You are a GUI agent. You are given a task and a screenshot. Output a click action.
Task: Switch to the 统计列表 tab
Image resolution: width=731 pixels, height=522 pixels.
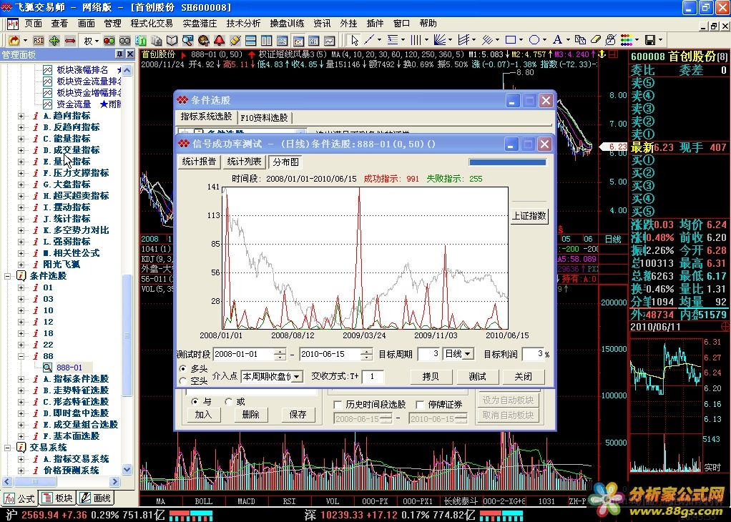pyautogui.click(x=244, y=162)
